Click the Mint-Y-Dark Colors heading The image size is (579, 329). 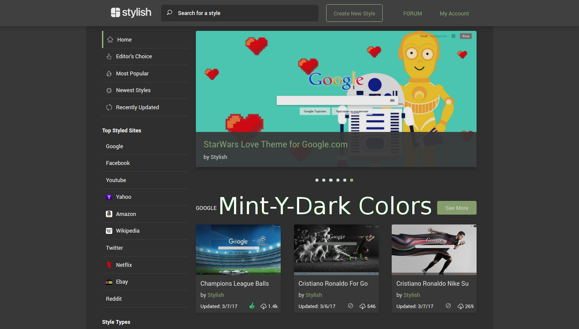click(325, 206)
